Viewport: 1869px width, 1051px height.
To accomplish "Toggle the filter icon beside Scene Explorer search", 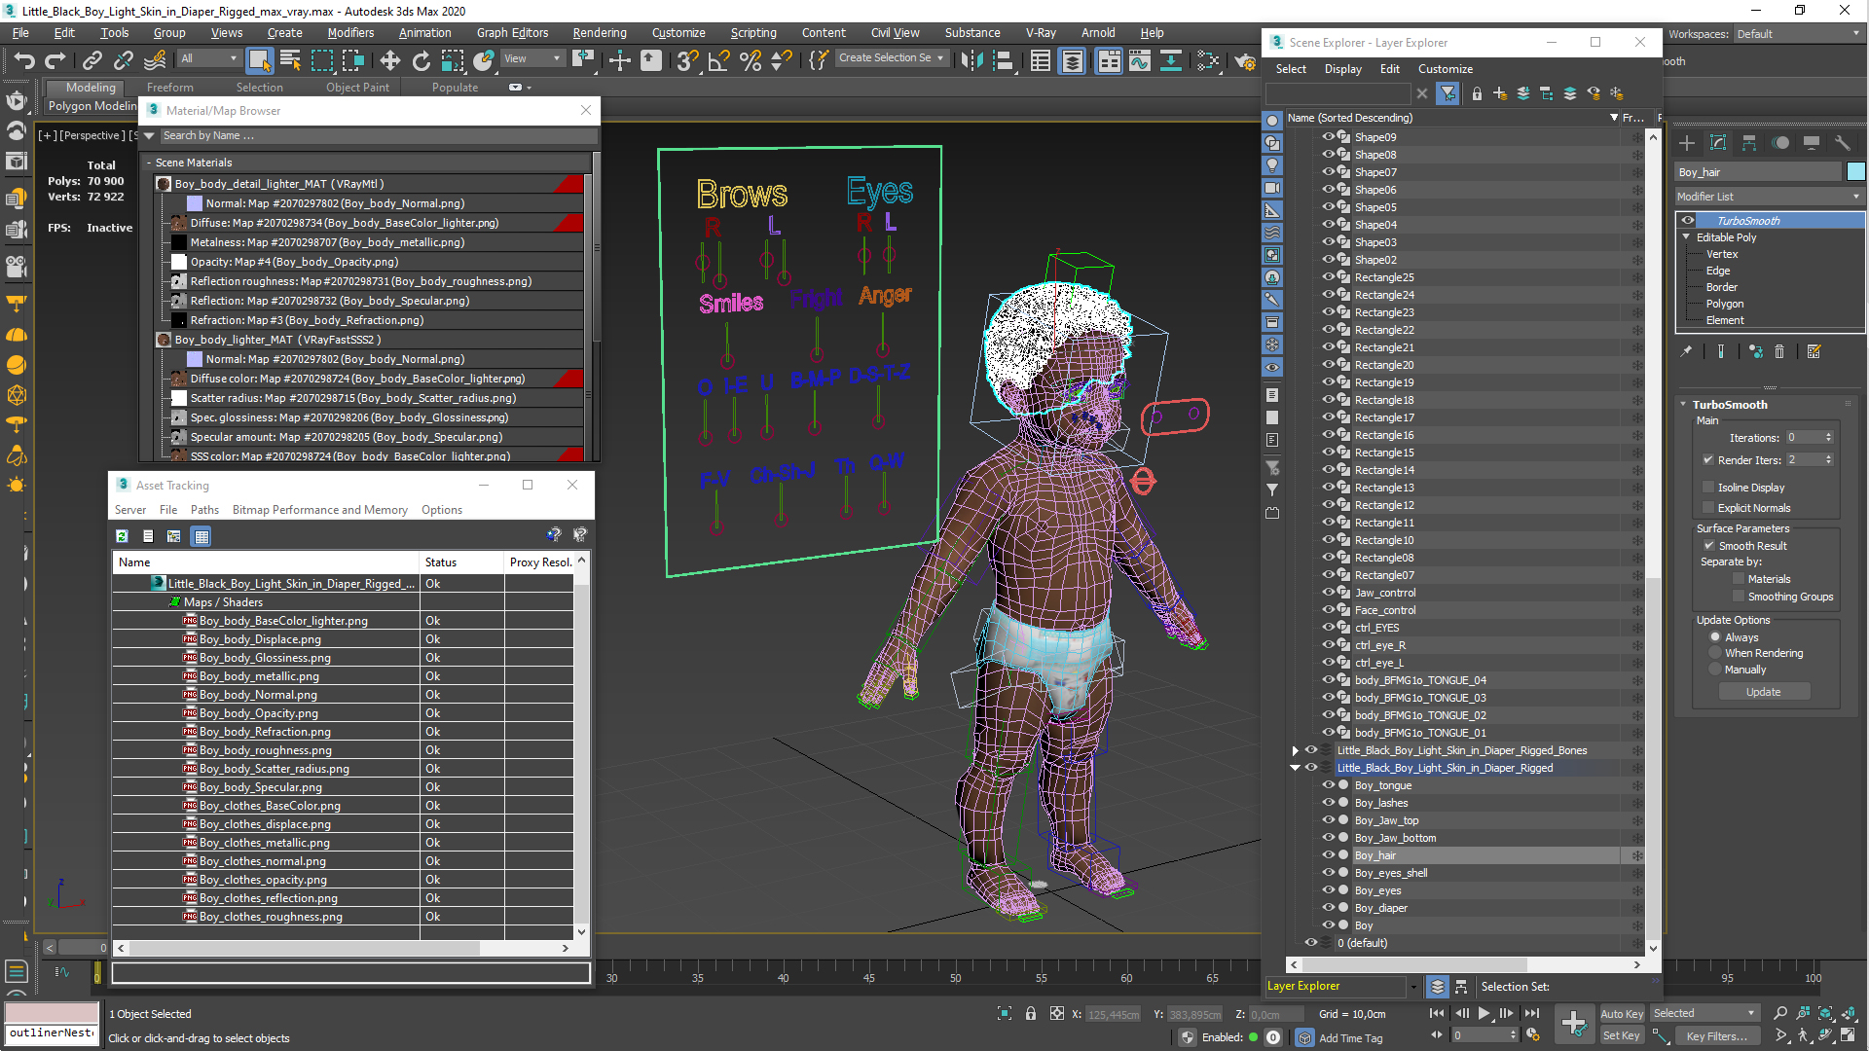I will 1448,93.
